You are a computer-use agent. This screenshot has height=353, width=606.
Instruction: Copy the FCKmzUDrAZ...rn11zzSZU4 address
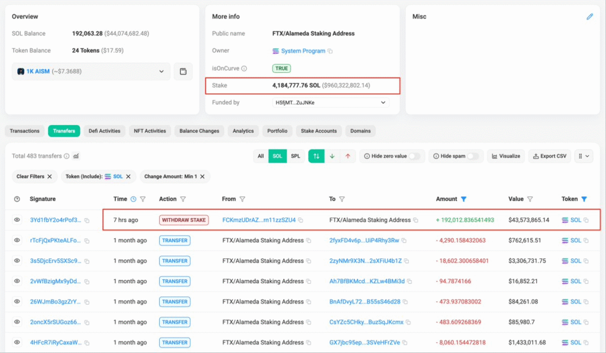pyautogui.click(x=300, y=220)
